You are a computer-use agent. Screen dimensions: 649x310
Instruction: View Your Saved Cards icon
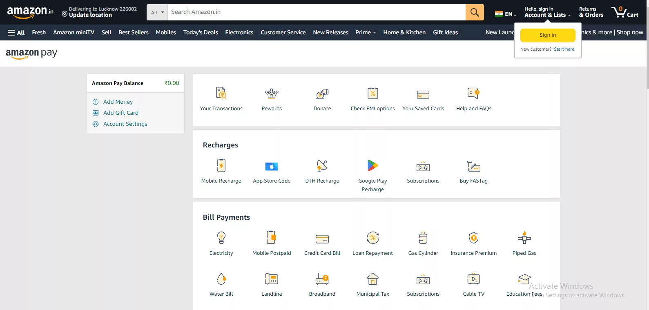tap(423, 95)
